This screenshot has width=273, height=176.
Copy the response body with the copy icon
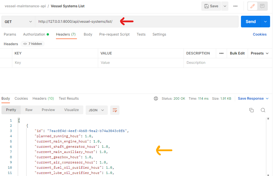tap(251, 110)
